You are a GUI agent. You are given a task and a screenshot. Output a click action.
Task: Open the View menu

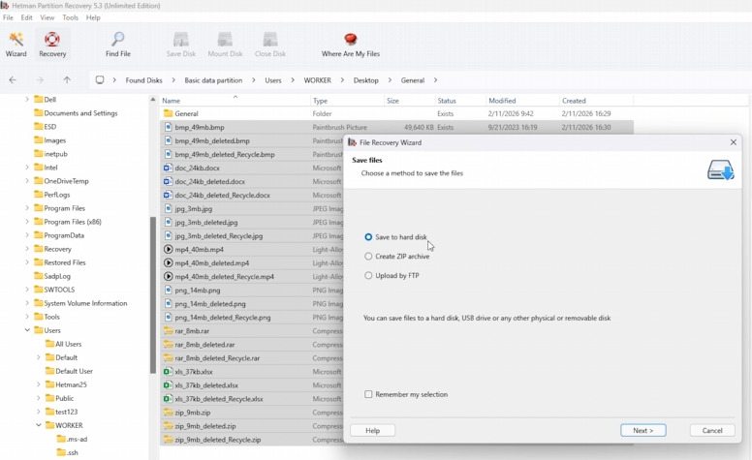[x=47, y=17]
